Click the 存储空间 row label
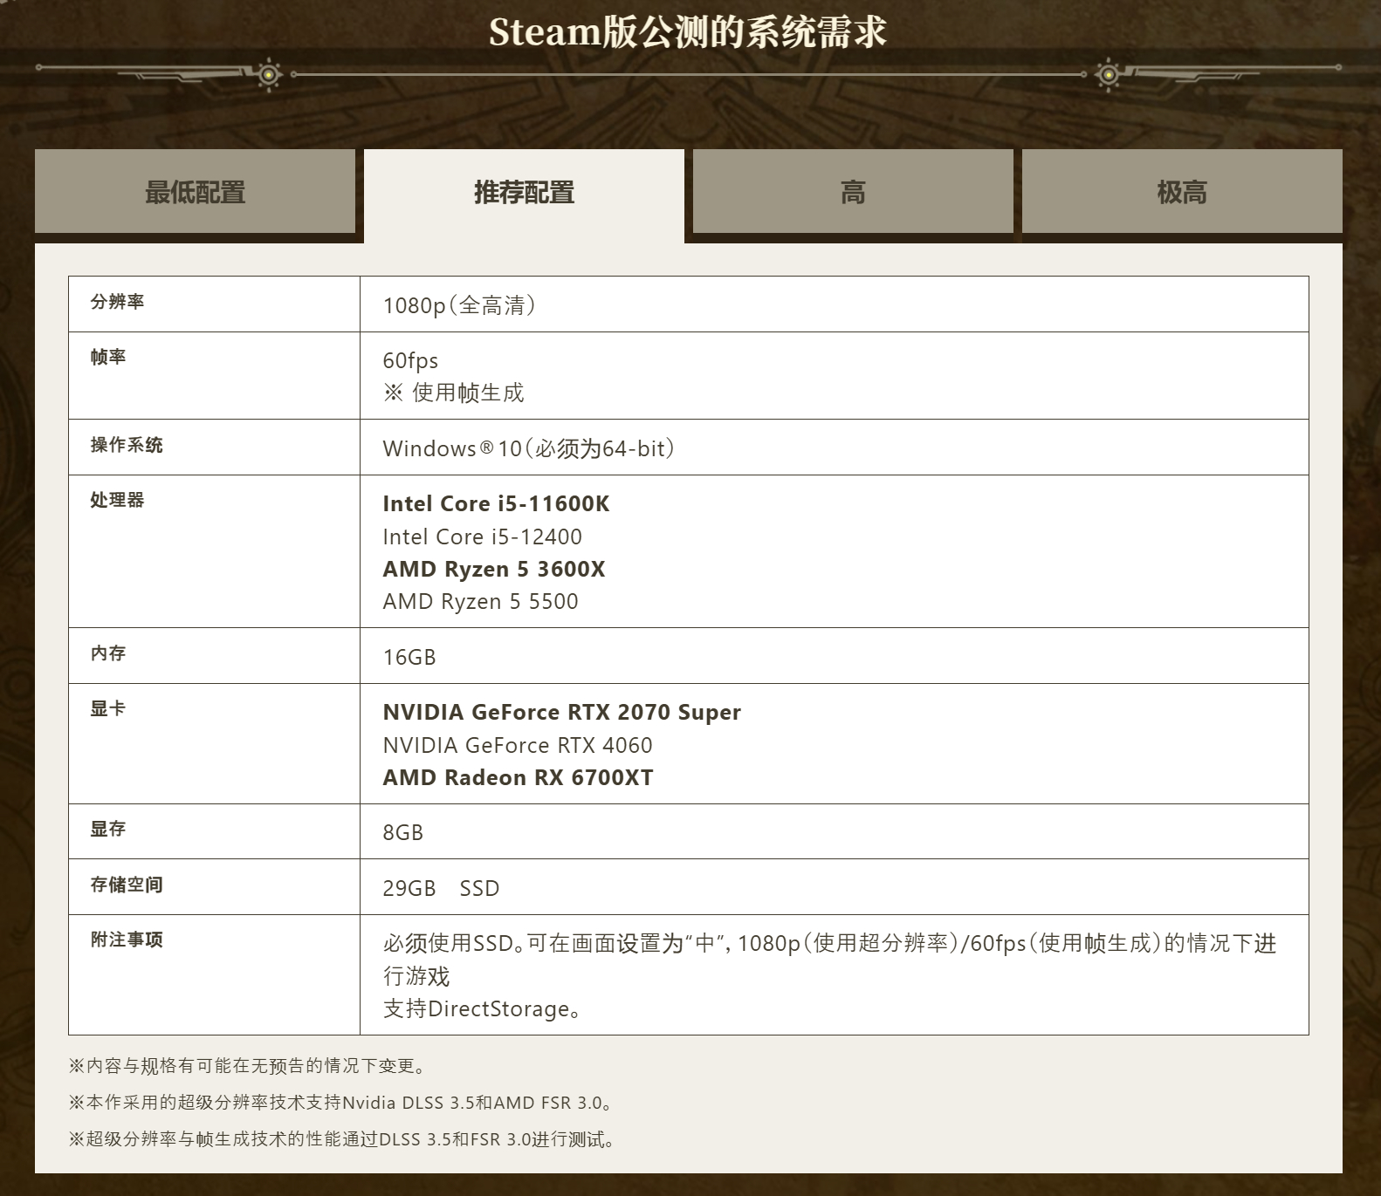This screenshot has height=1196, width=1381. (x=127, y=885)
